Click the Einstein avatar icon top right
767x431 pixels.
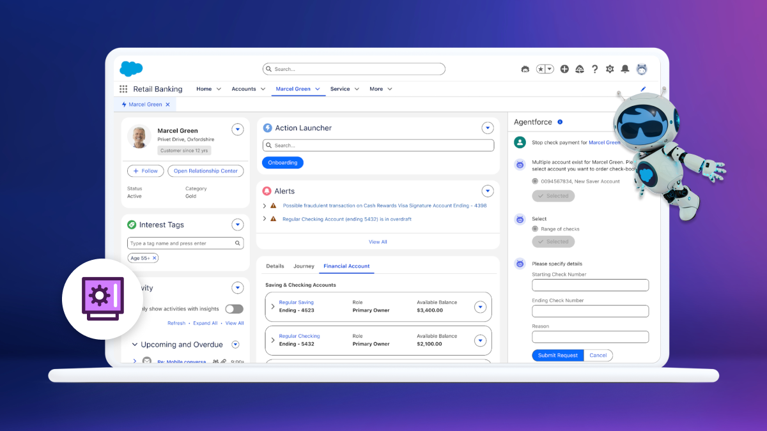[x=641, y=68]
